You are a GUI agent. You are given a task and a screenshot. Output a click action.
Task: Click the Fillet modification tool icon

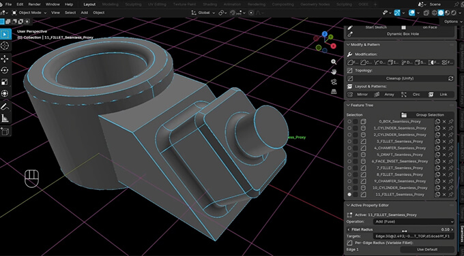point(353,63)
